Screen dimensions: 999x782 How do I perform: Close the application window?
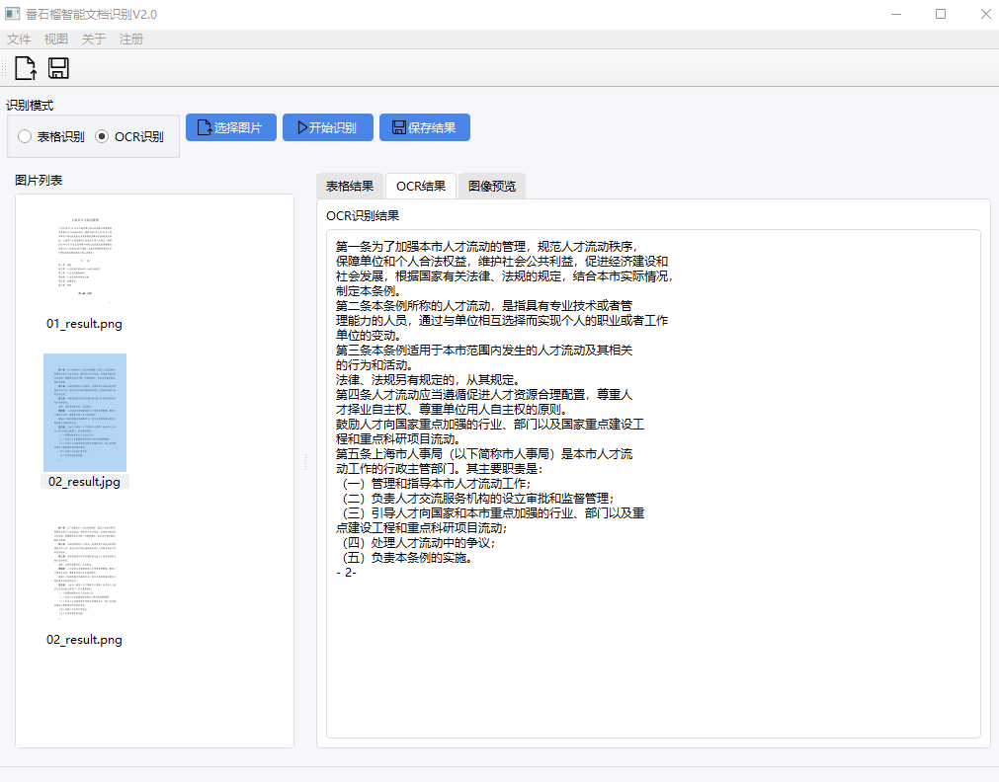click(985, 14)
